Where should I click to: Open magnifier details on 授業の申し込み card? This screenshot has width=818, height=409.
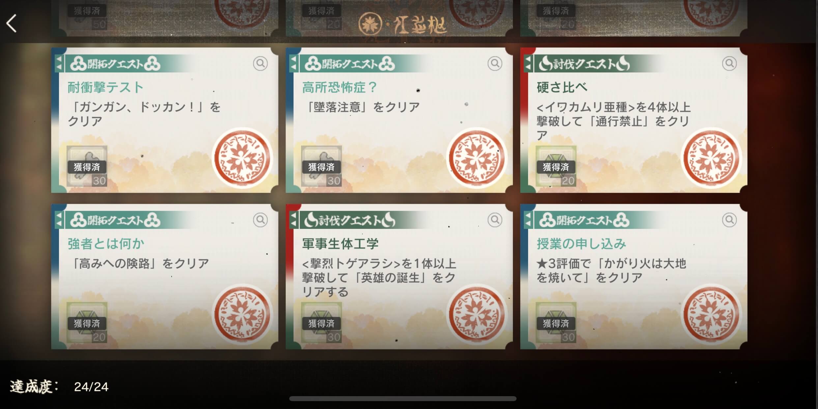coord(729,220)
